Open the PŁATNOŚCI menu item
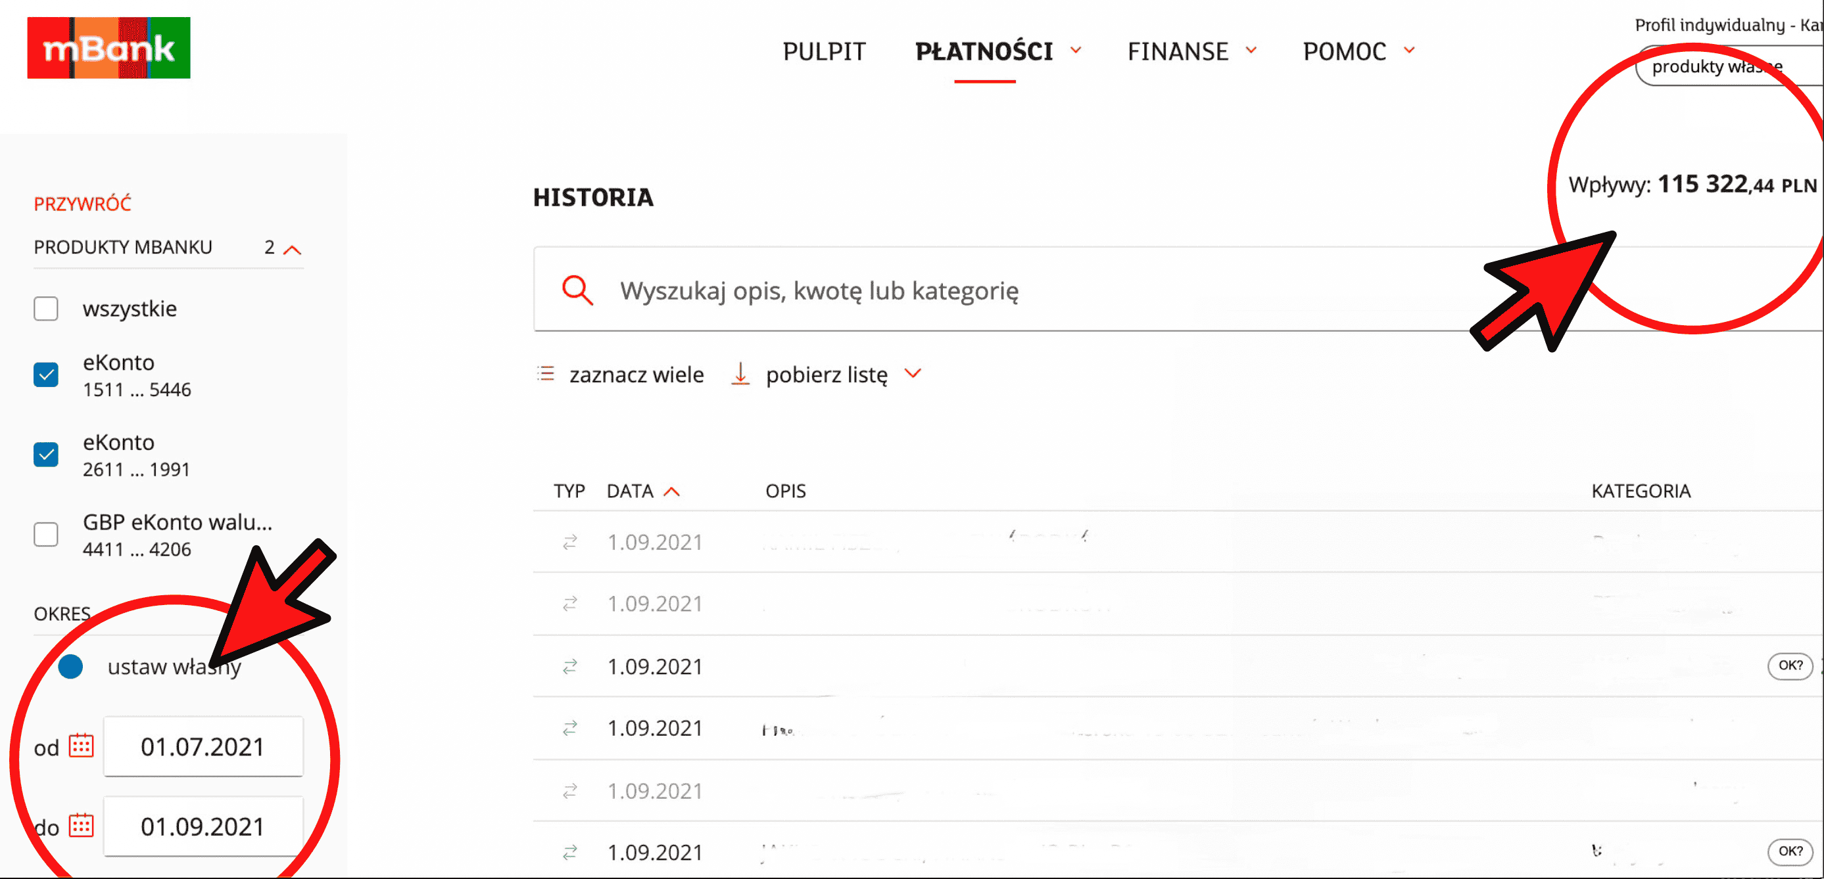1824x879 pixels. tap(984, 52)
